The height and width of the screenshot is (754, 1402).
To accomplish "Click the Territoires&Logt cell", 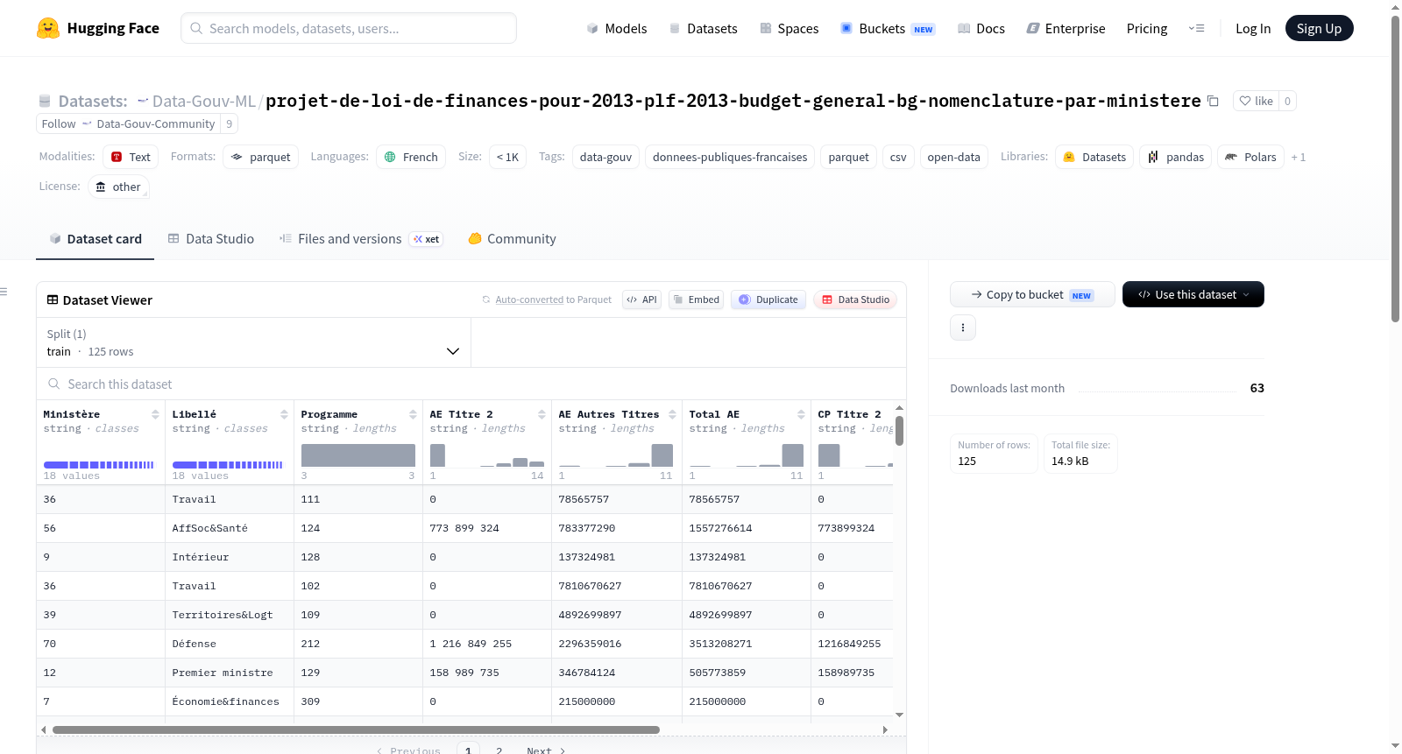I will click(230, 615).
